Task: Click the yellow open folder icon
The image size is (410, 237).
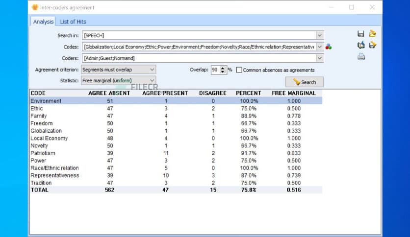Action: click(372, 33)
